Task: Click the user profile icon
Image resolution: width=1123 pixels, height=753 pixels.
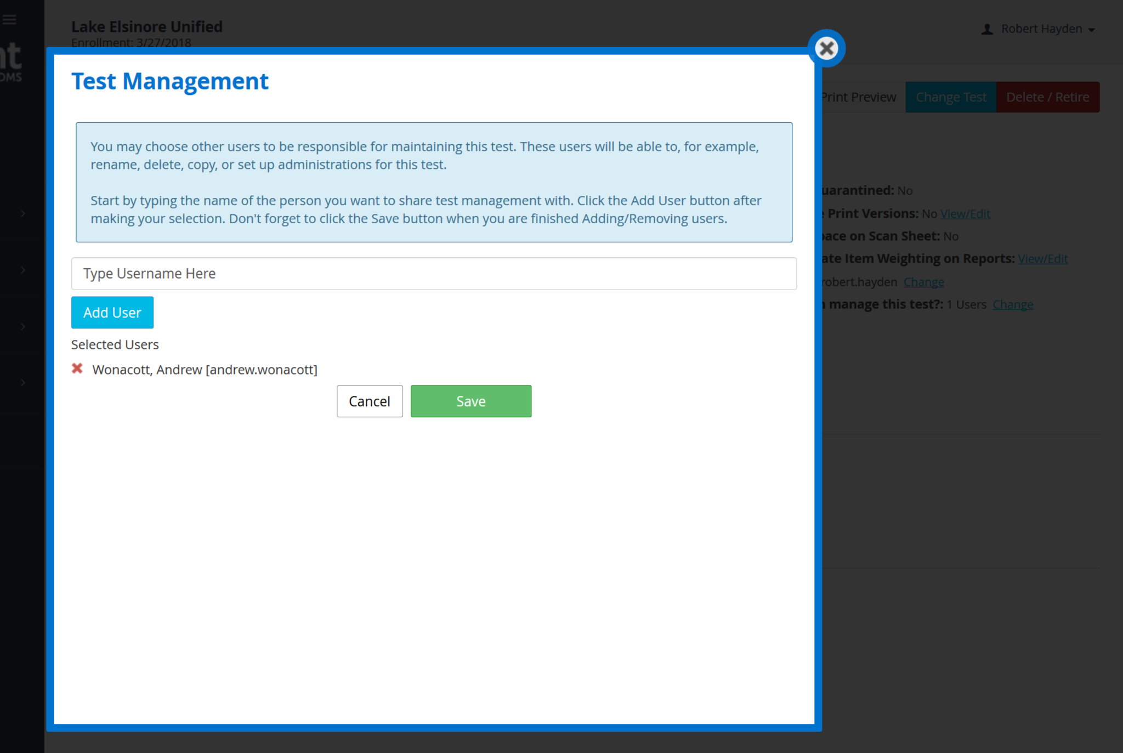Action: click(987, 29)
